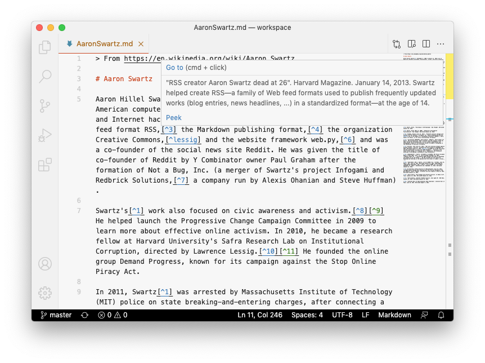Image resolution: width=485 pixels, height=363 pixels.
Task: Click footnote [^1] after Swartz's on line 7
Action: pos(136,211)
